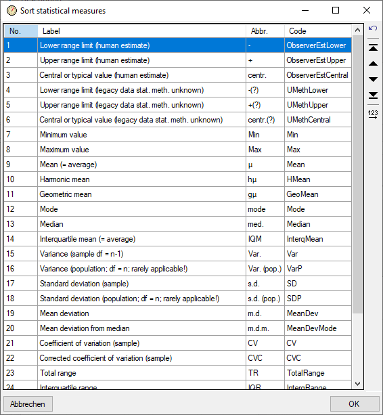The width and height of the screenshot is (383, 415).
Task: Click the GeoMean code cell
Action: [x=318, y=194]
